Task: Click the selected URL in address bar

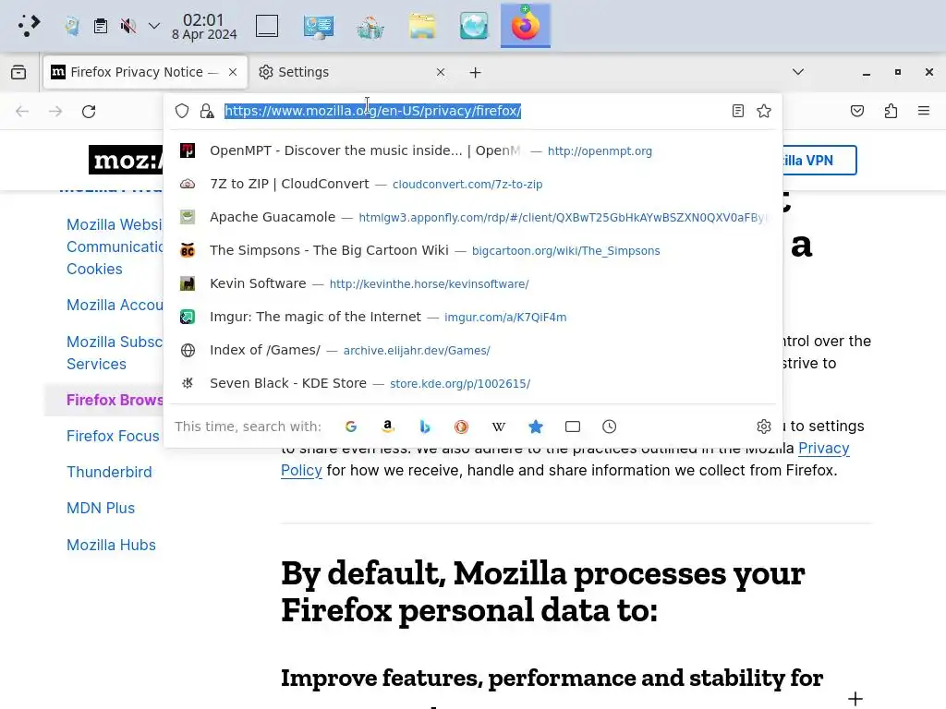Action: tap(373, 111)
